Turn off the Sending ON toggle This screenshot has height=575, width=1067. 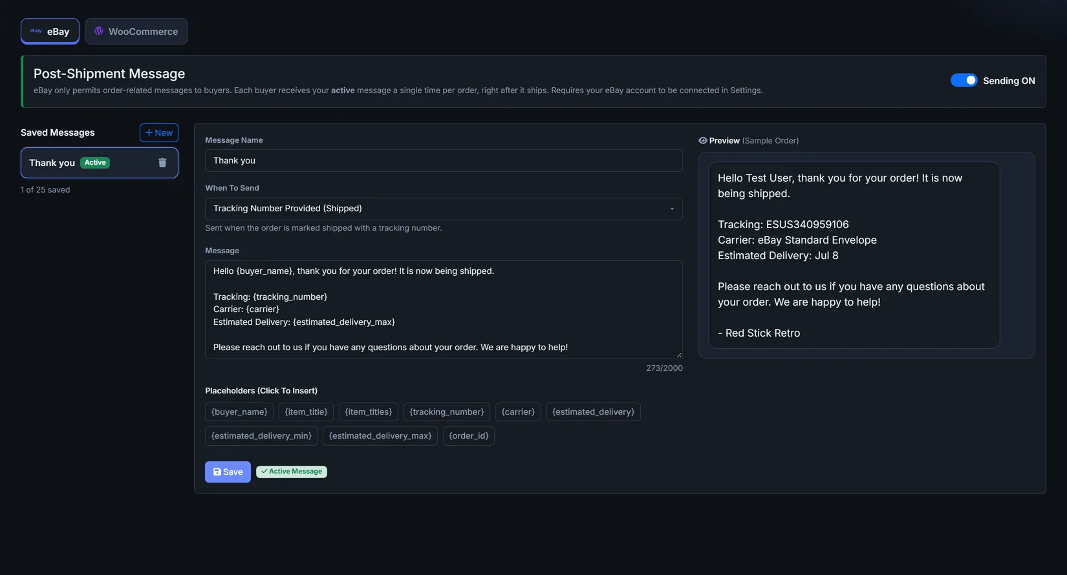[964, 80]
